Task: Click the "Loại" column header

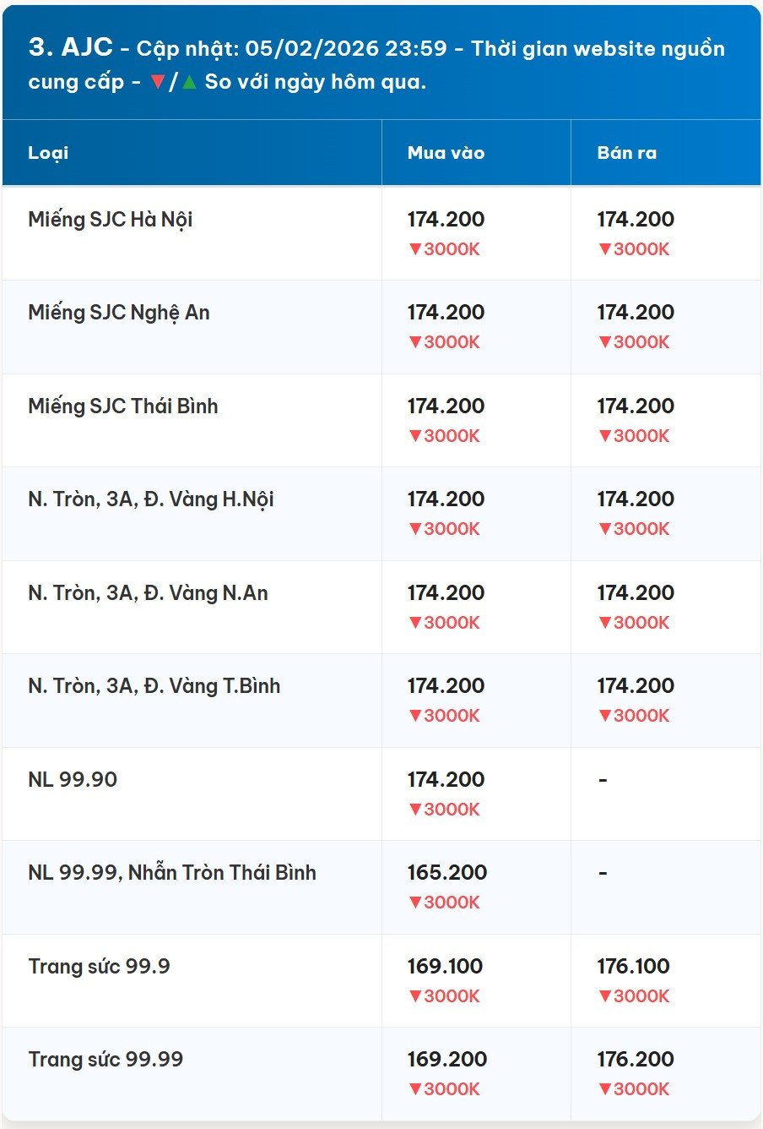Action: coord(48,153)
